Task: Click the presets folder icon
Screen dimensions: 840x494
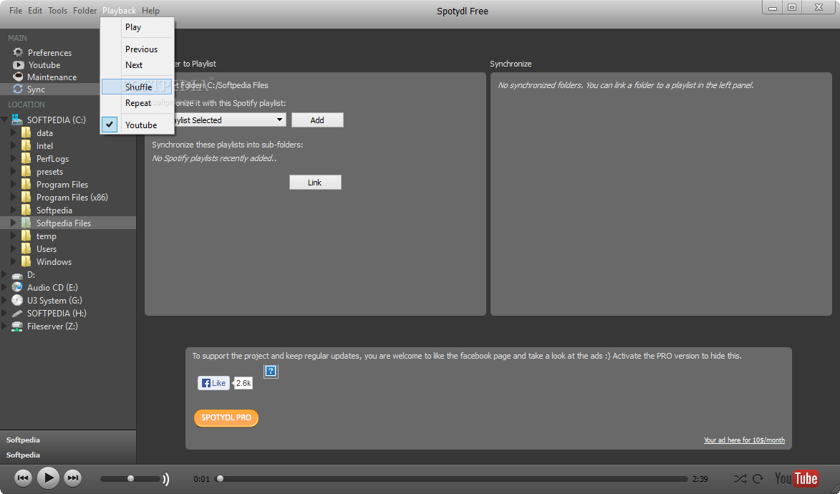Action: click(x=26, y=171)
